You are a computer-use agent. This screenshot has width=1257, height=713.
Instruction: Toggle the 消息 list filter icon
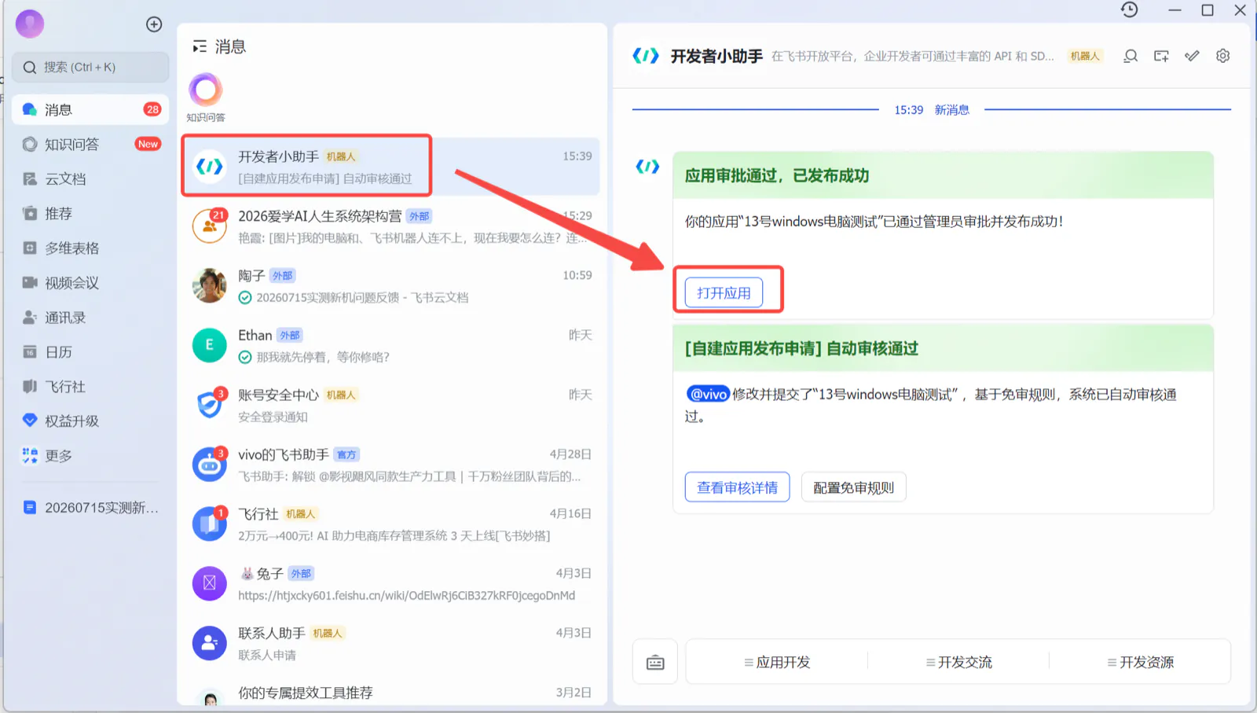[x=200, y=47]
